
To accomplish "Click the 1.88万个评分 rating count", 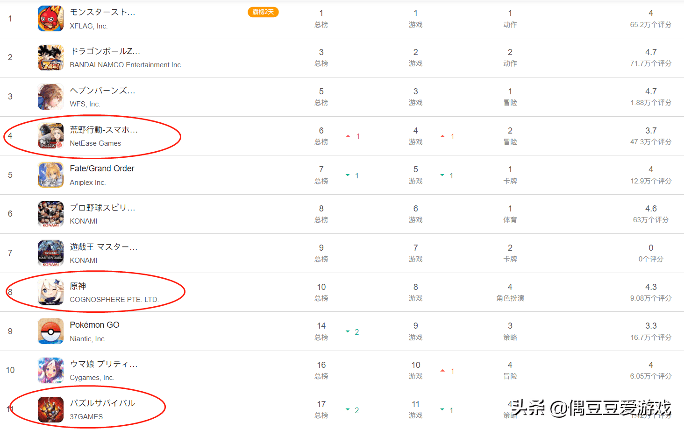I will coord(651,103).
